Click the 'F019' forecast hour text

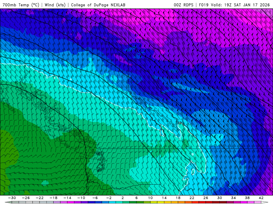(203, 5)
